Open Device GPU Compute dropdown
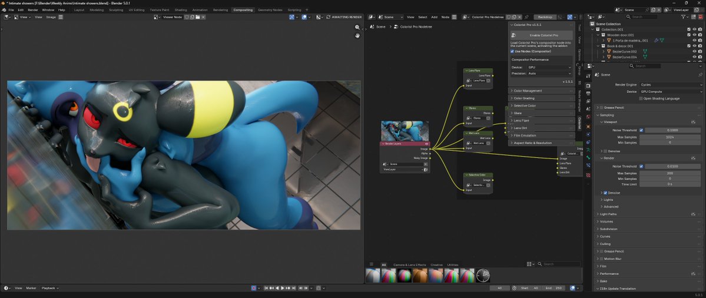Screen dimensions: 706x298 click(x=671, y=91)
